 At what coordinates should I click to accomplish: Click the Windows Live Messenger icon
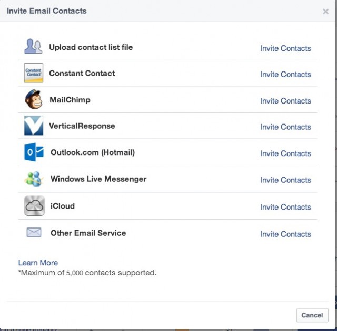pos(34,179)
